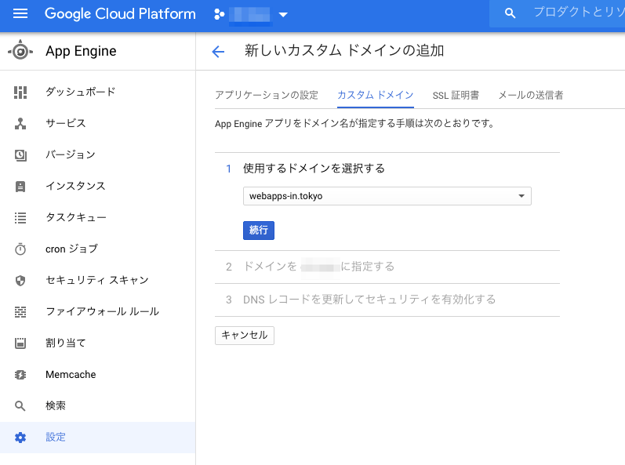Viewport: 625px width, 465px height.
Task: Click the App Engine logo icon
Action: click(20, 51)
